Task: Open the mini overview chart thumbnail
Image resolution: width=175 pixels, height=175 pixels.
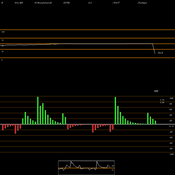Action: pos(86,168)
